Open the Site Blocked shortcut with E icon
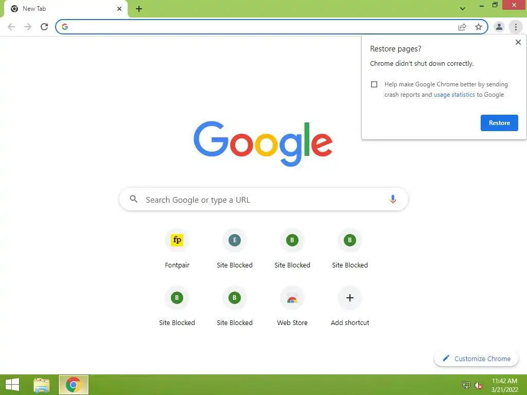Viewport: 527px width, 395px height. tap(235, 249)
